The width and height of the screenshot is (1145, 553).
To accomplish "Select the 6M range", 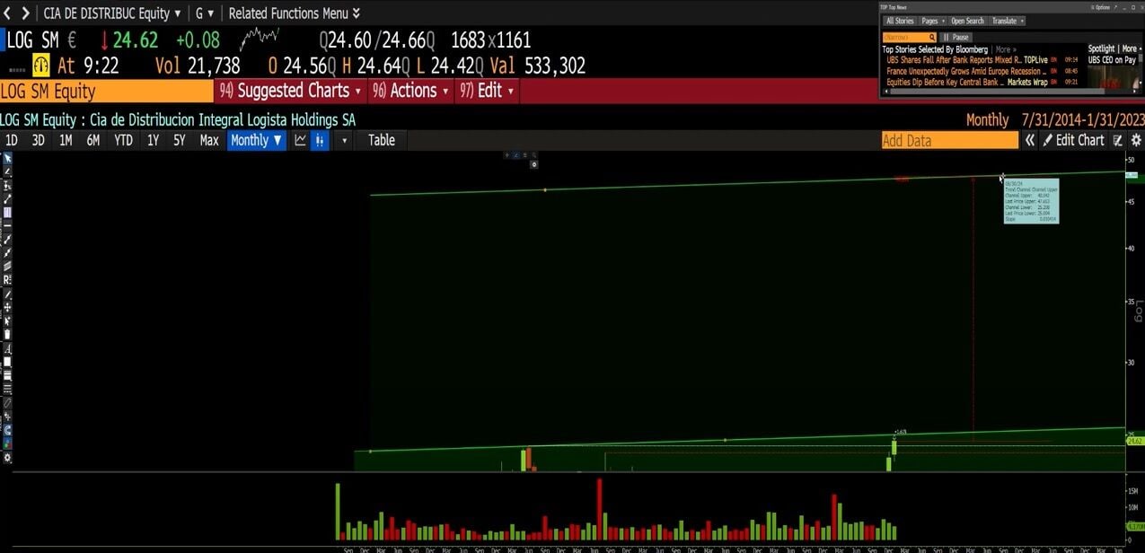I will click(x=93, y=140).
